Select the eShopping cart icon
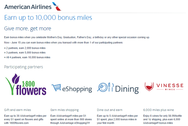The image size is (188, 126). 56,87
